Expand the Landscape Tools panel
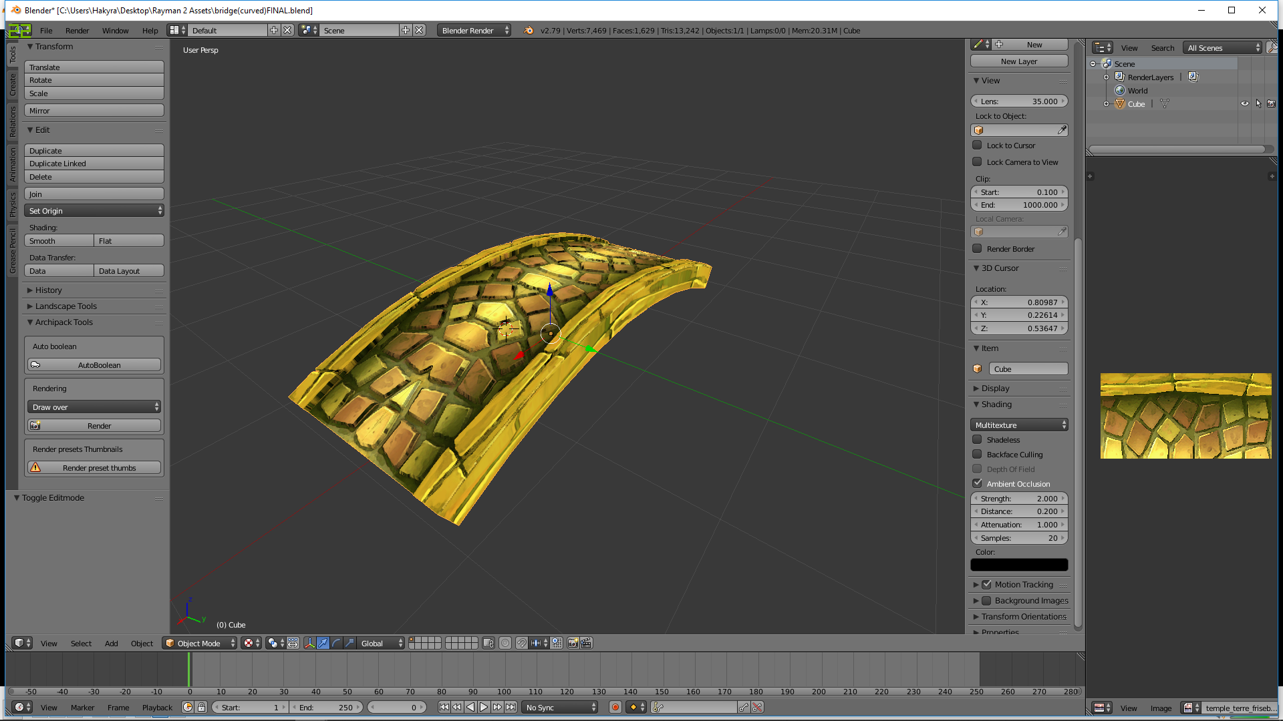Viewport: 1283px width, 721px height. (x=65, y=306)
